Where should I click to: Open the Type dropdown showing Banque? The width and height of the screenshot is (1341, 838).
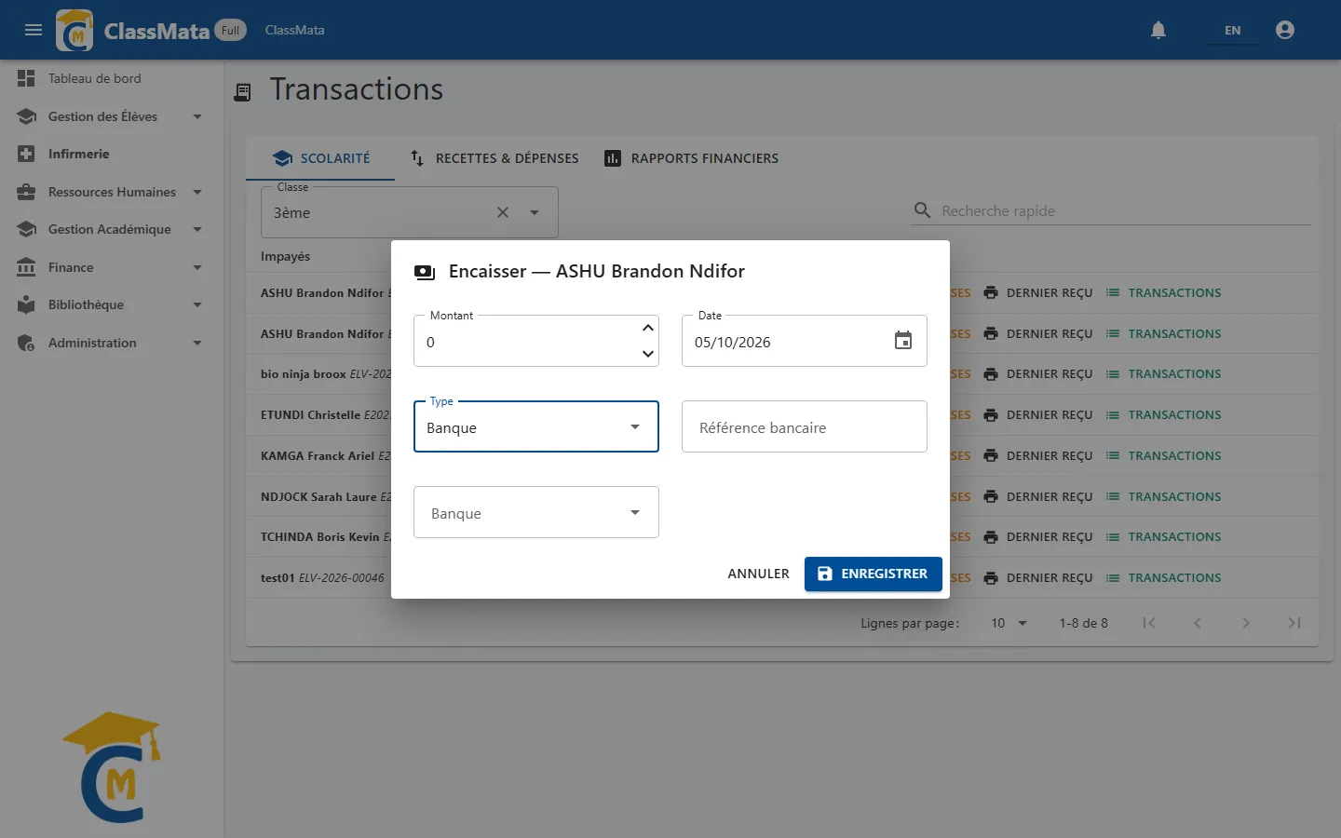tap(536, 426)
